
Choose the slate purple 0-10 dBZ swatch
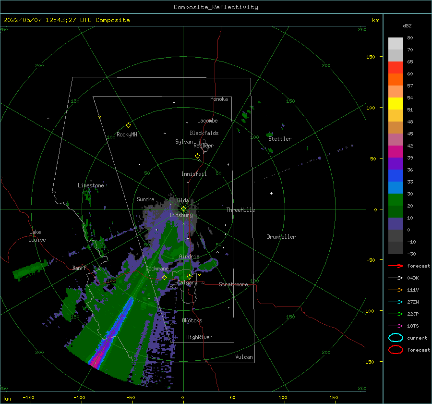[x=396, y=223]
